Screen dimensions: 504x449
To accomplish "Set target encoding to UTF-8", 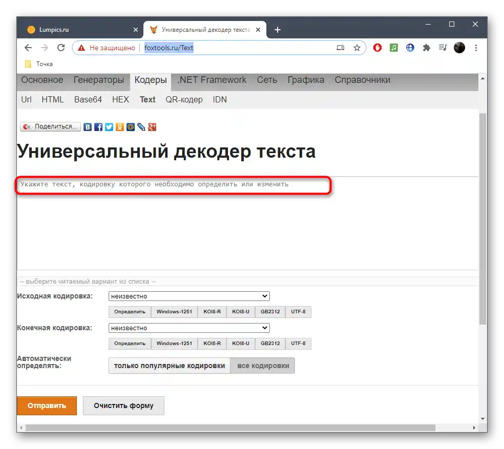I will [298, 344].
